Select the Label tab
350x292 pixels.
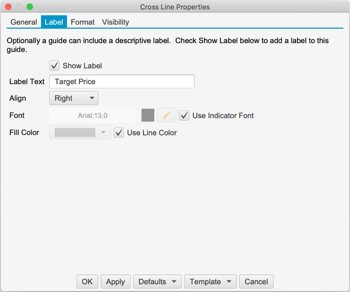(x=54, y=22)
